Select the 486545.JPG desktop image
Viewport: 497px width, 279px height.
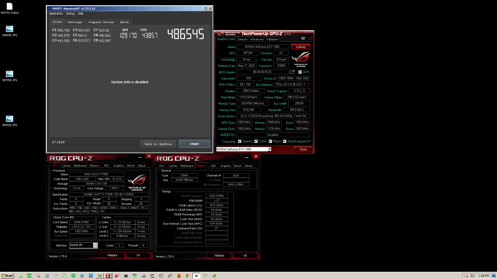coord(10,31)
